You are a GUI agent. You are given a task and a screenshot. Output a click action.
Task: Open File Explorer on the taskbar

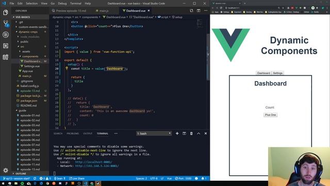tap(16, 183)
